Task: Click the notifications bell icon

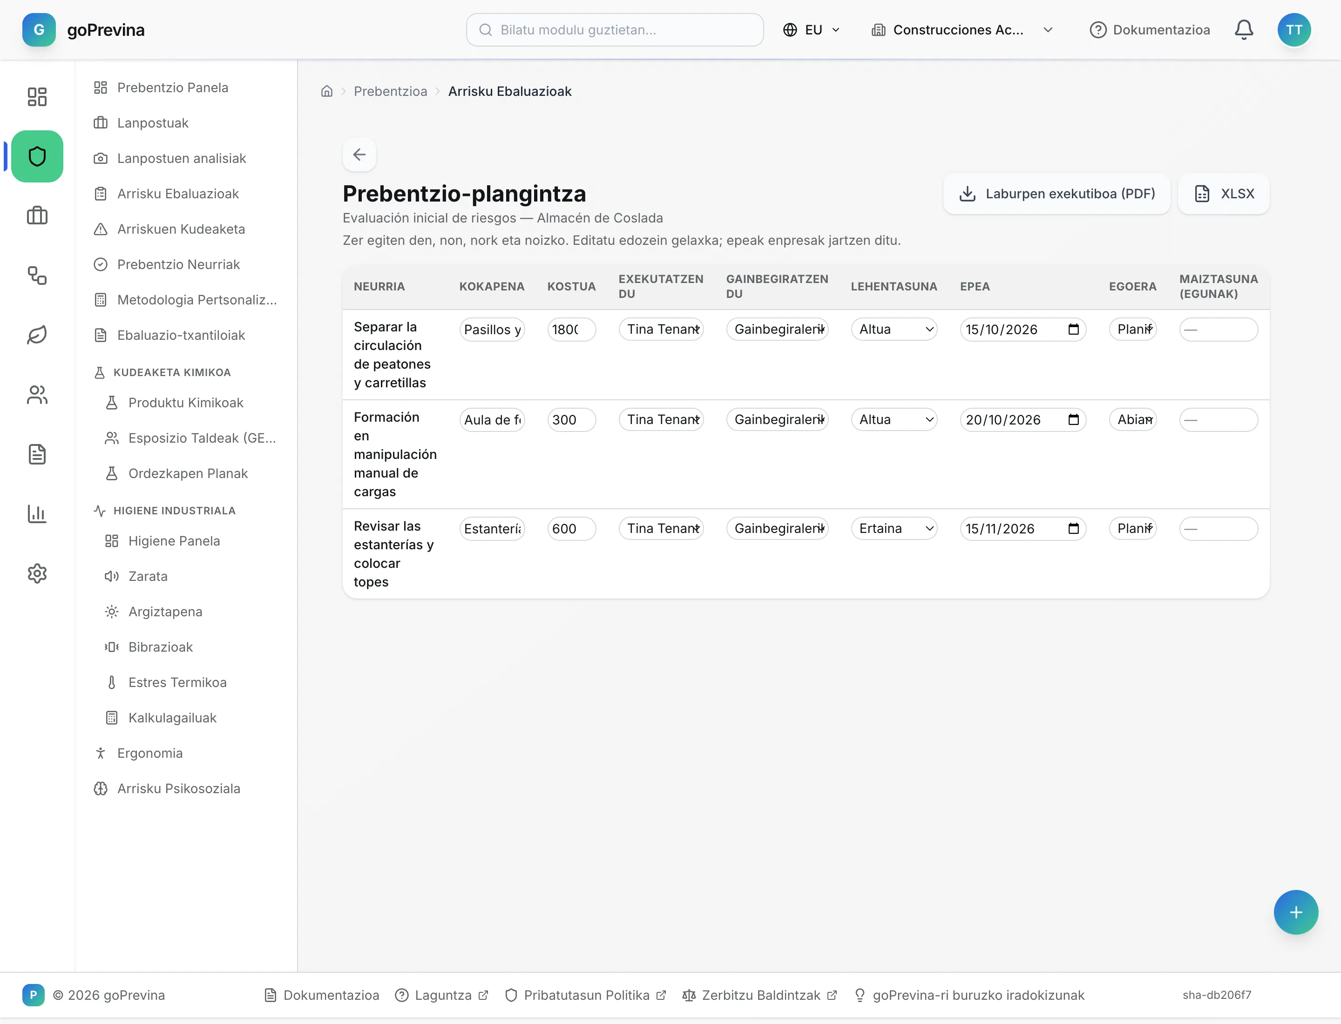Action: (x=1243, y=30)
